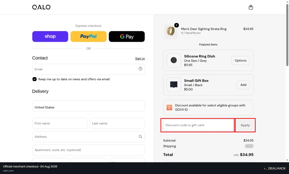This screenshot has width=289, height=174.
Task: Click the $11.95 price text
Action: coord(188,65)
